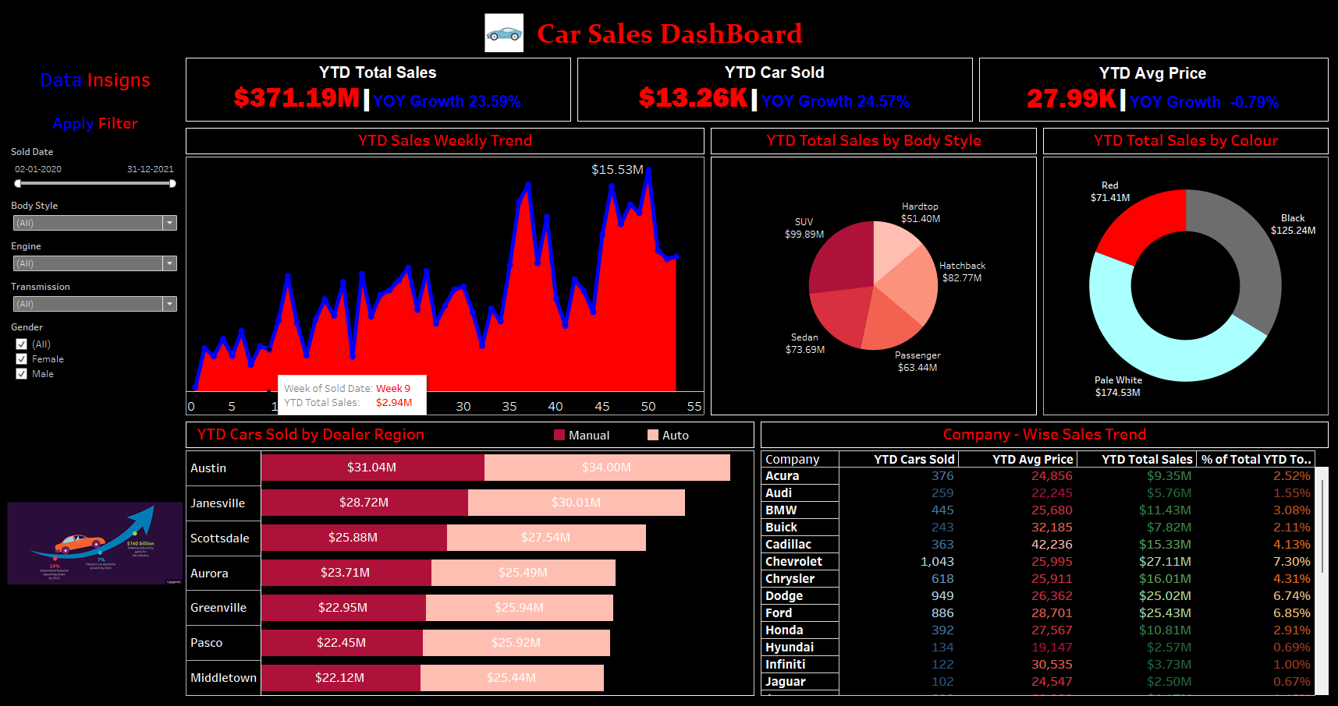Viewport: 1338px width, 706px height.
Task: Click the YTD Cars Sold column header
Action: [x=913, y=459]
